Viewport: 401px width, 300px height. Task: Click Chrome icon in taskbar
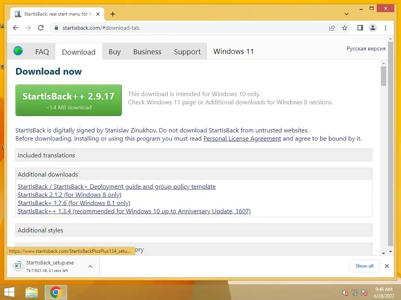coord(56,292)
